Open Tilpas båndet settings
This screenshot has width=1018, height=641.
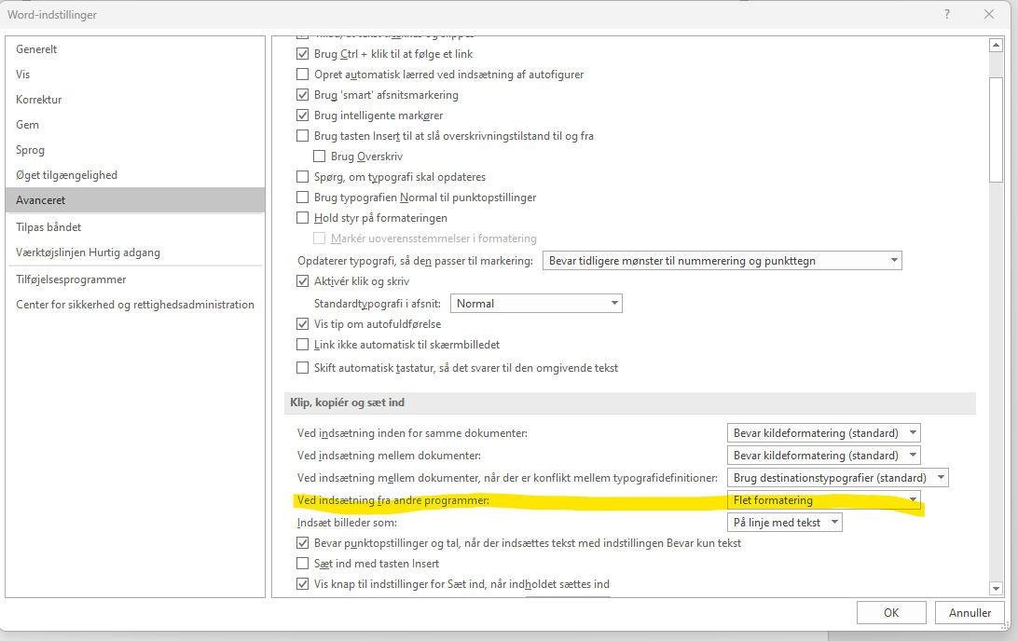coord(135,227)
